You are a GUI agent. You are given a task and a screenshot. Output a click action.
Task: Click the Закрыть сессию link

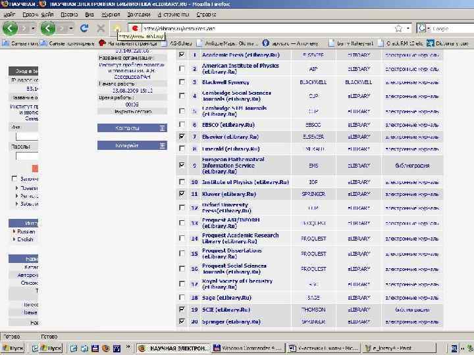(132, 111)
